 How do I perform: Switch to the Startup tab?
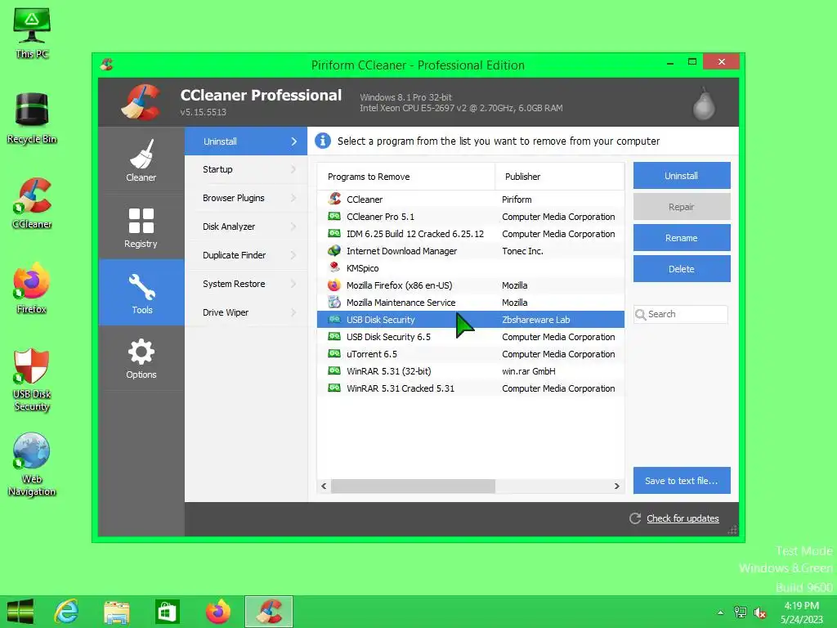pyautogui.click(x=246, y=169)
